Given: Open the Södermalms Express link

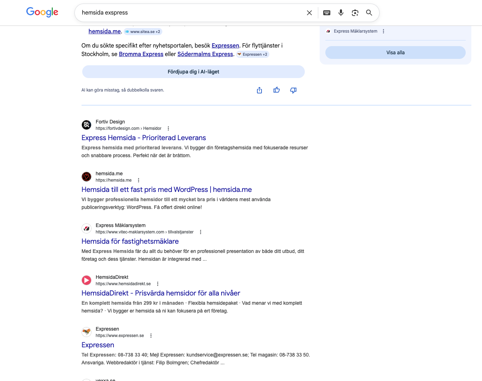Looking at the screenshot, I should 205,54.
